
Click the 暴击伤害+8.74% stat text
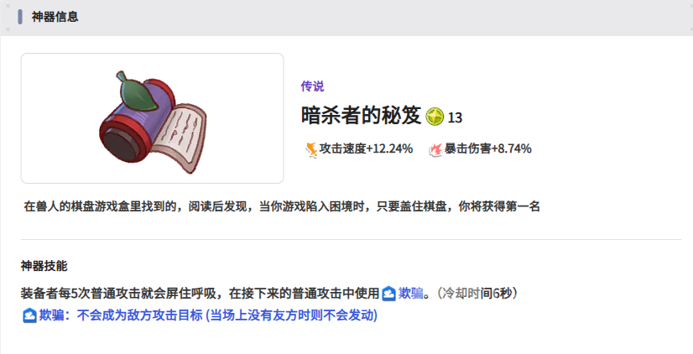pyautogui.click(x=487, y=149)
